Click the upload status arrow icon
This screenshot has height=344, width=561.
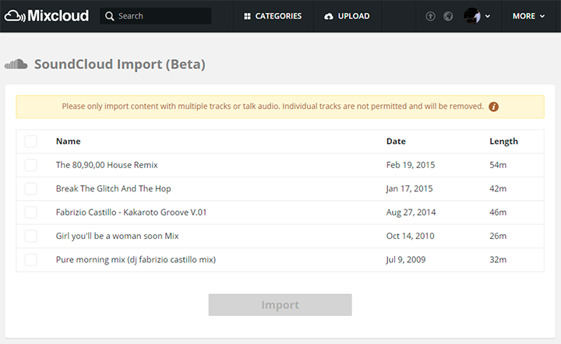(x=430, y=16)
